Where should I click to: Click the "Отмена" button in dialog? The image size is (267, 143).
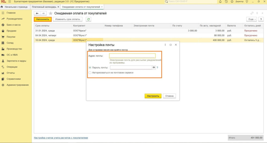[169, 96]
